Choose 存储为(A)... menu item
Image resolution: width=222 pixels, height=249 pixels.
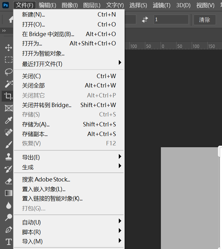tap(69, 124)
